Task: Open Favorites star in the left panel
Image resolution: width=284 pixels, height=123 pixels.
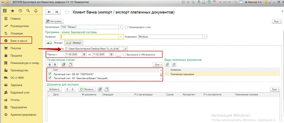Action: click(x=12, y=11)
